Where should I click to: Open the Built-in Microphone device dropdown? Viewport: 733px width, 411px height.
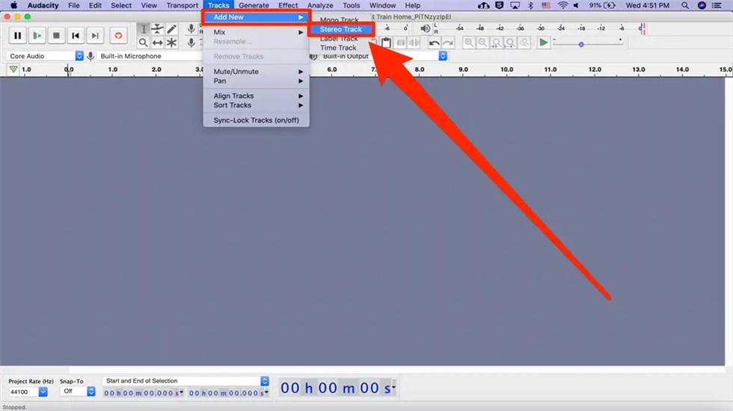point(150,56)
